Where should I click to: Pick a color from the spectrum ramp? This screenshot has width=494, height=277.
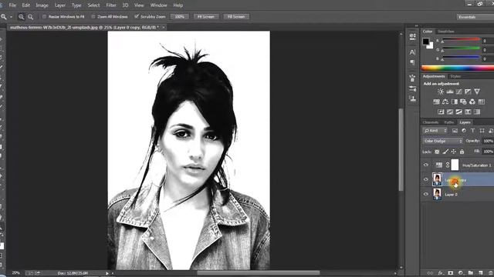pos(458,68)
